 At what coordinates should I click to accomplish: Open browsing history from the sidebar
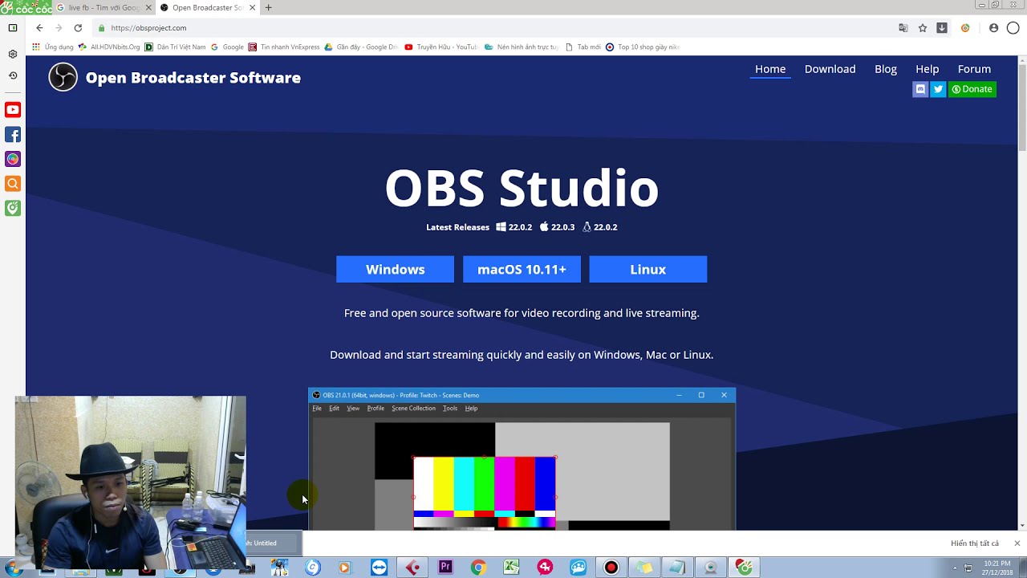coord(13,75)
